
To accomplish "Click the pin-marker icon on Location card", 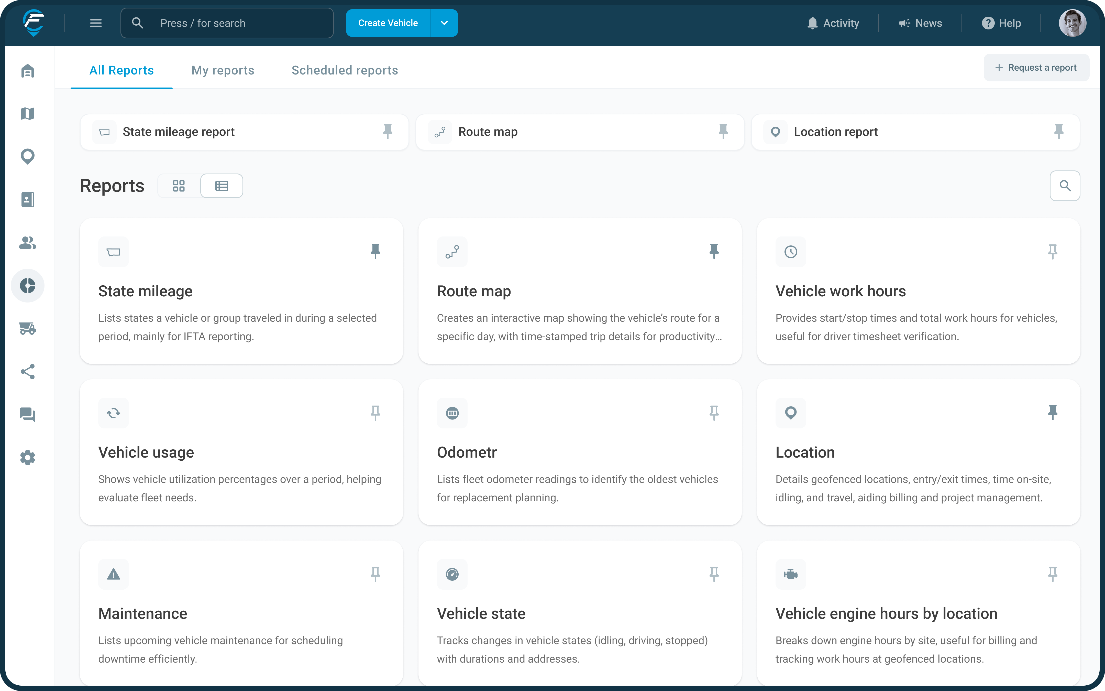I will [x=791, y=413].
